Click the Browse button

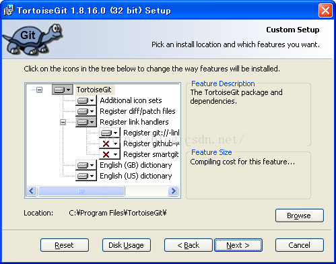click(x=300, y=216)
